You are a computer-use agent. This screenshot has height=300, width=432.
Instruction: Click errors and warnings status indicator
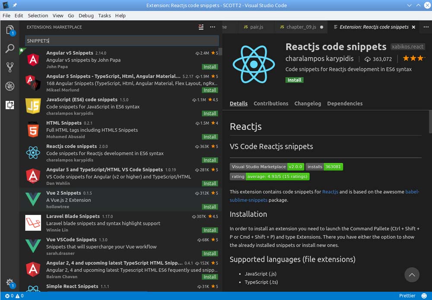14,296
